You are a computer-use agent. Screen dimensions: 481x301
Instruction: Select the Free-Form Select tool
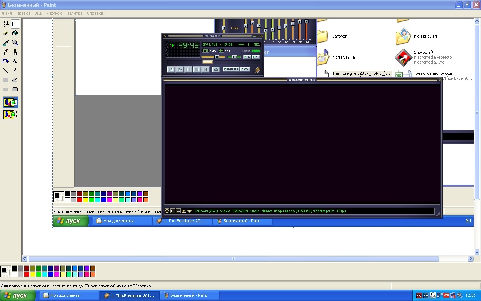pyautogui.click(x=6, y=24)
